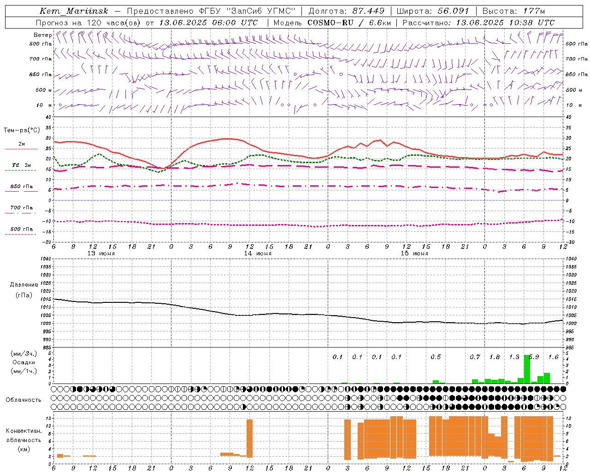Click the (мм/3ч.) precipitation unit label
This screenshot has width=590, height=472.
(x=24, y=354)
